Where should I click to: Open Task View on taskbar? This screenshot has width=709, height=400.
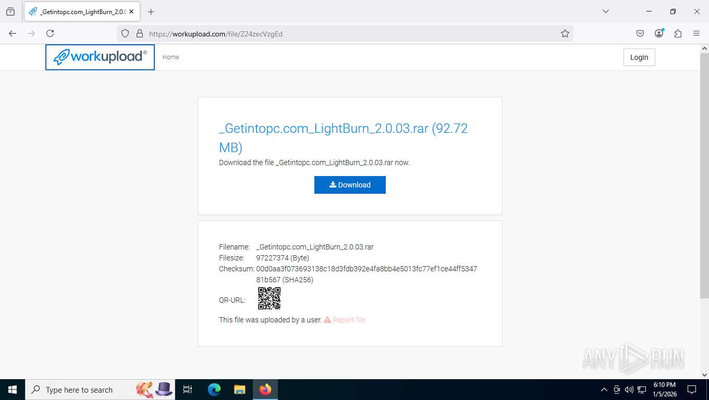point(188,390)
